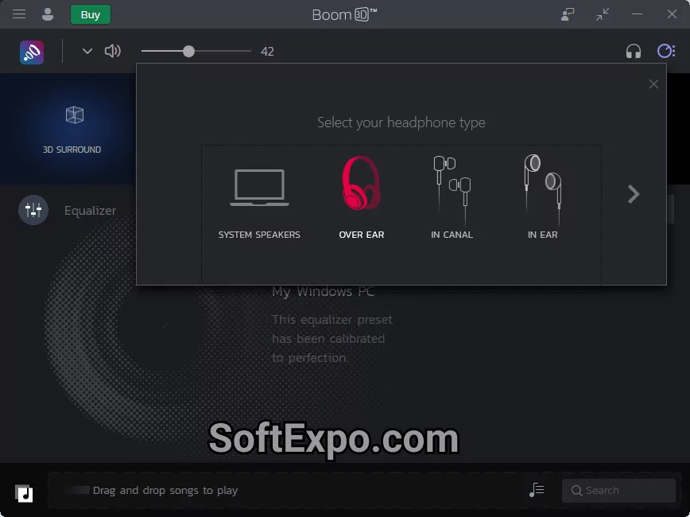This screenshot has height=517, width=690.
Task: Open headphone type selector via headphones icon
Action: [x=634, y=51]
